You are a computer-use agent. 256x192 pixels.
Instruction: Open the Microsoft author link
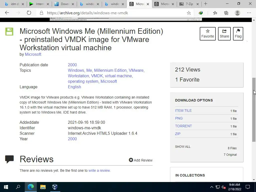click(x=33, y=54)
